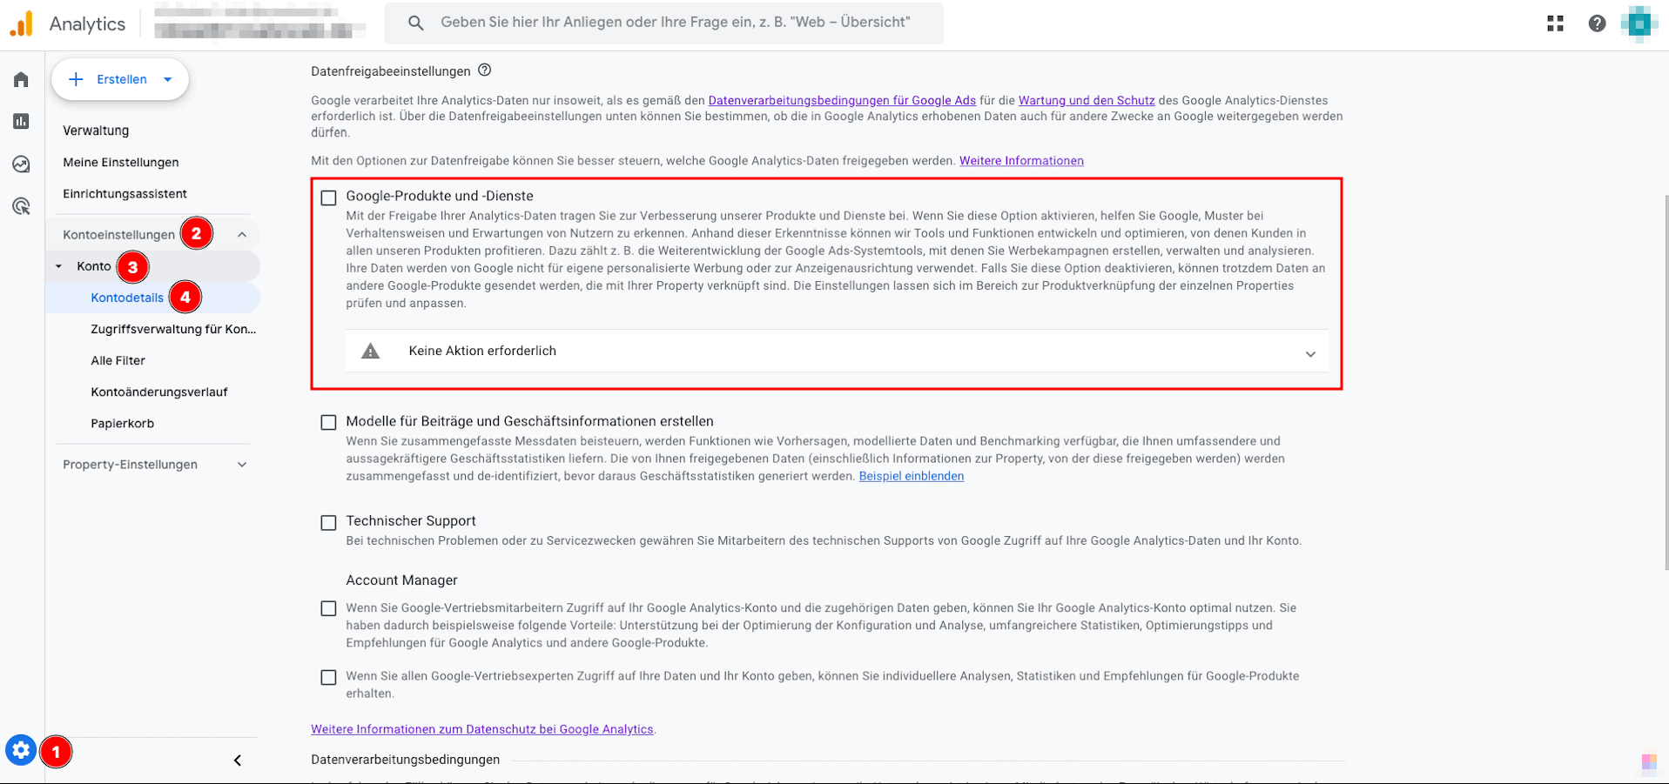Open the Home icon in left rail

pyautogui.click(x=21, y=80)
